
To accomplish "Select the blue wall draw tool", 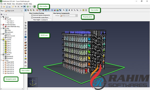I will tap(25, 37).
